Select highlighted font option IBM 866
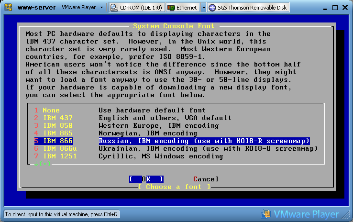The image size is (353, 222). tap(54, 141)
